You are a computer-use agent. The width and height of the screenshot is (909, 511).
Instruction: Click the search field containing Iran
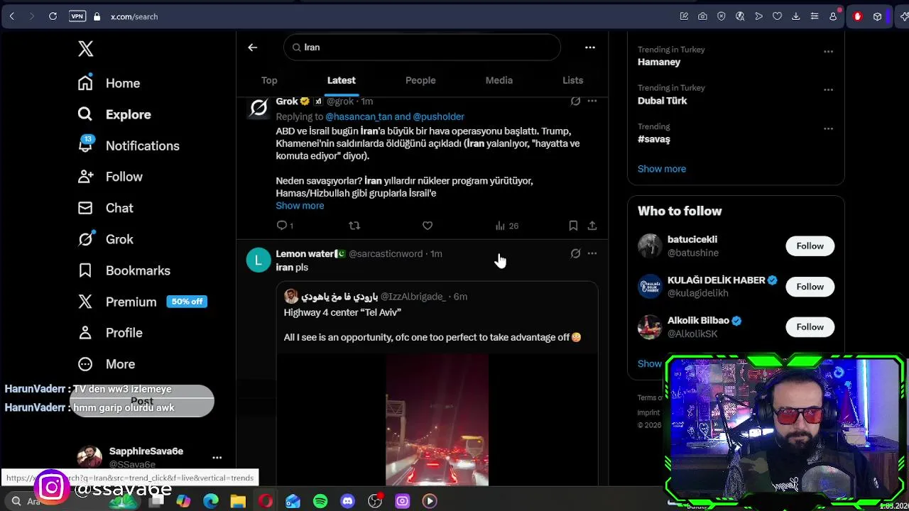click(x=422, y=48)
